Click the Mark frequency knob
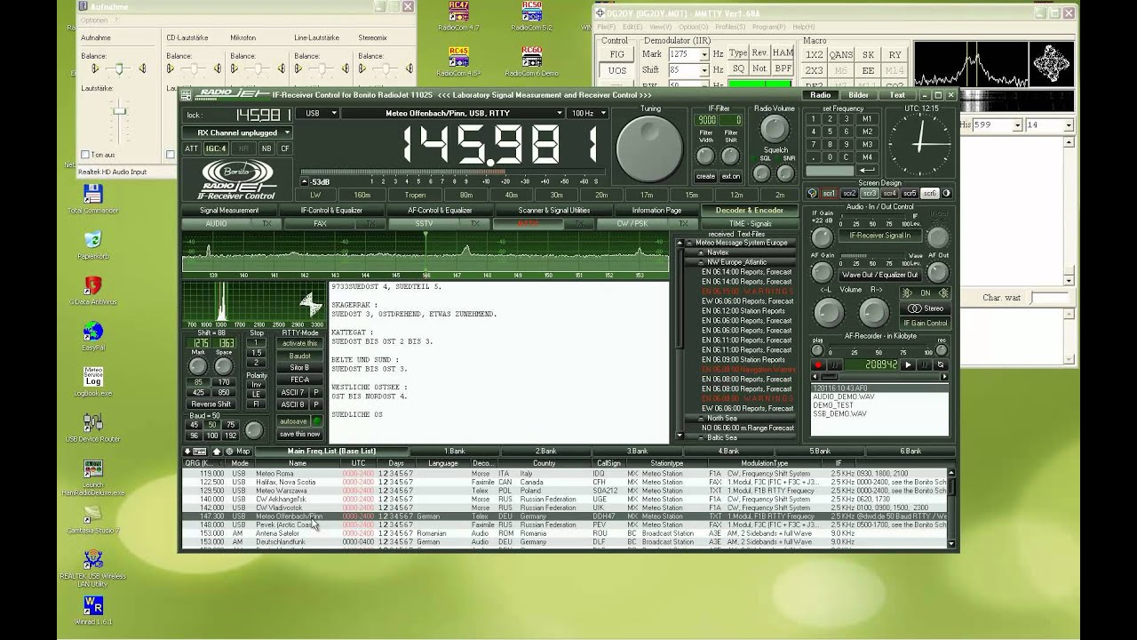This screenshot has width=1137, height=640. click(198, 367)
